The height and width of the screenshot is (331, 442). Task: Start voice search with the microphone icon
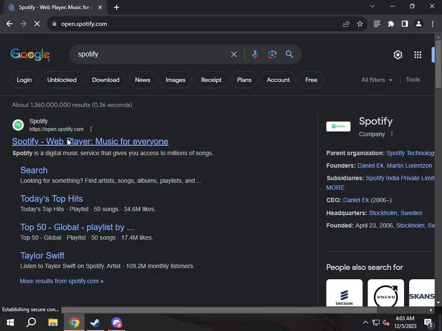255,54
